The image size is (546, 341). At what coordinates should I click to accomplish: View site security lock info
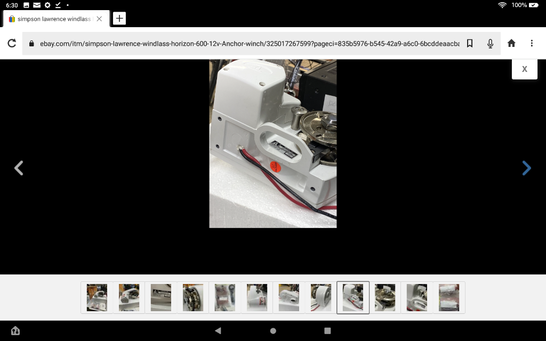click(31, 43)
